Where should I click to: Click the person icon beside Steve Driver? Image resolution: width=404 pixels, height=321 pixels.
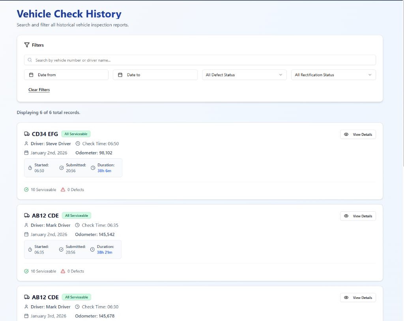point(26,144)
